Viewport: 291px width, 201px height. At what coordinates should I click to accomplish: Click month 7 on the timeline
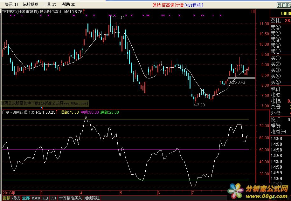point(193,193)
